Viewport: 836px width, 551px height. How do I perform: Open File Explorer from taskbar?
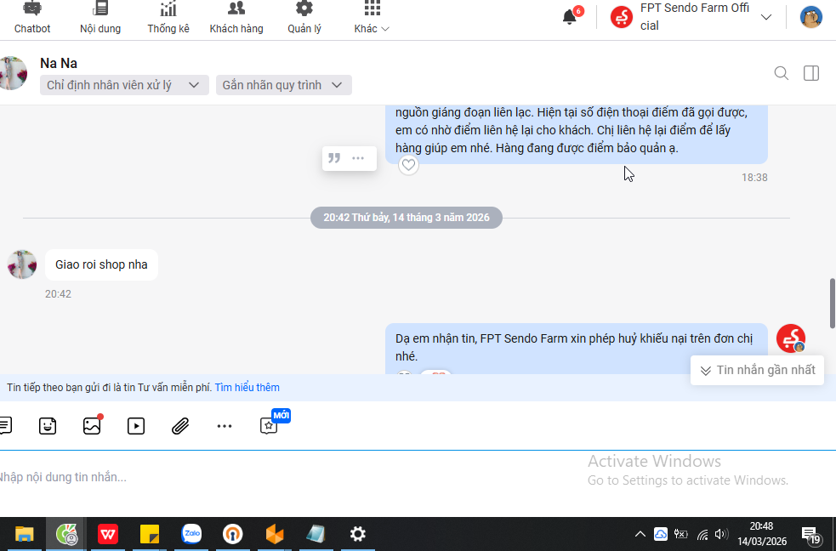pyautogui.click(x=24, y=534)
